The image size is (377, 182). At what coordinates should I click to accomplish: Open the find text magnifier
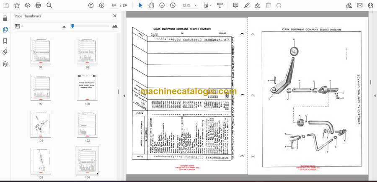pos(49,5)
